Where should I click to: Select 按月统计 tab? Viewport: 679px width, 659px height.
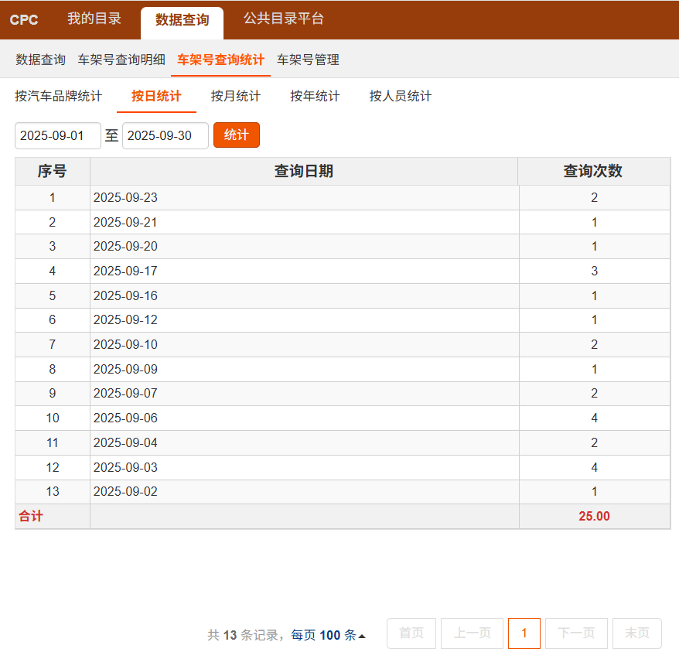pos(236,96)
